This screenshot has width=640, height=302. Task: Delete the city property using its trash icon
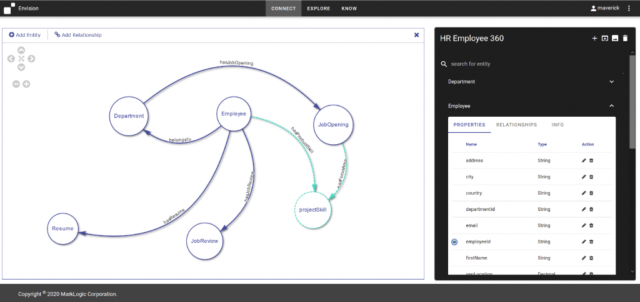(591, 177)
